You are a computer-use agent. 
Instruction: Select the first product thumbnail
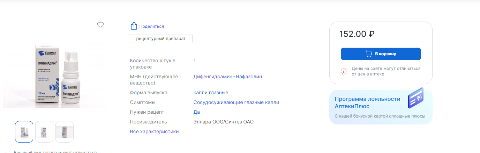[24, 132]
